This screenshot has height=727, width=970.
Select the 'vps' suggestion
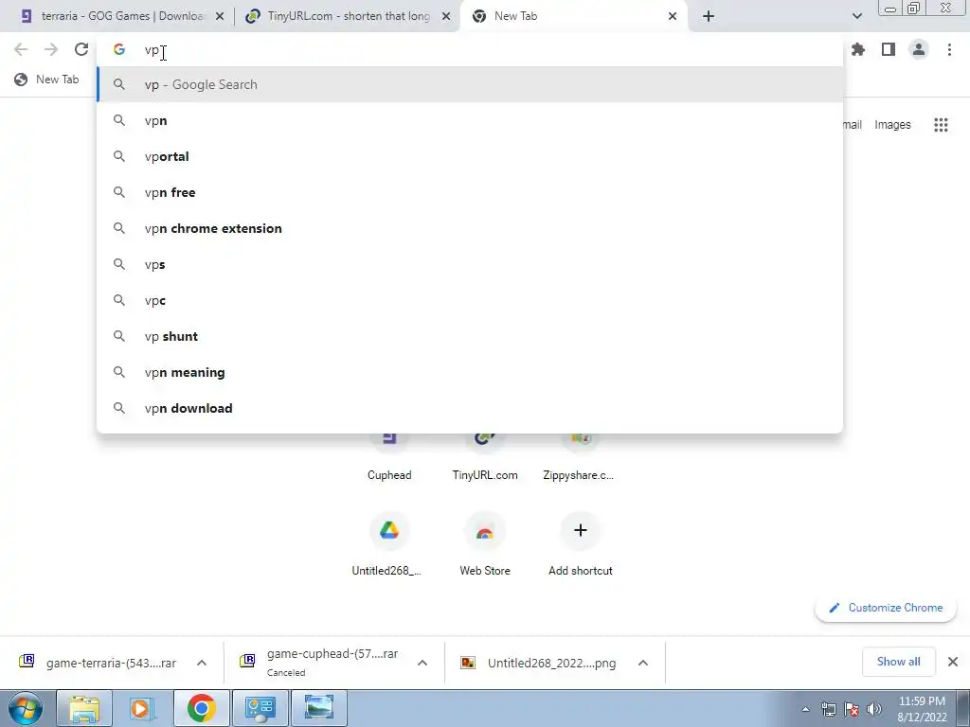point(470,265)
